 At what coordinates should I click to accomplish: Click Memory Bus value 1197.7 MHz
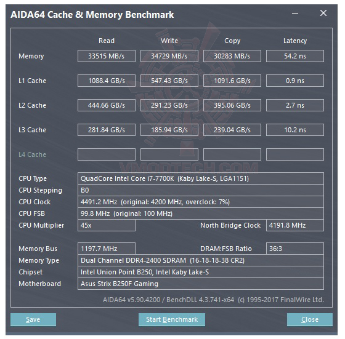coord(107,249)
